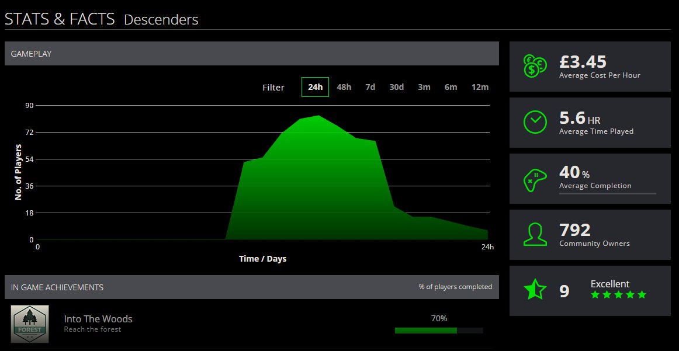Click the 70% completion progress bar

pos(439,330)
